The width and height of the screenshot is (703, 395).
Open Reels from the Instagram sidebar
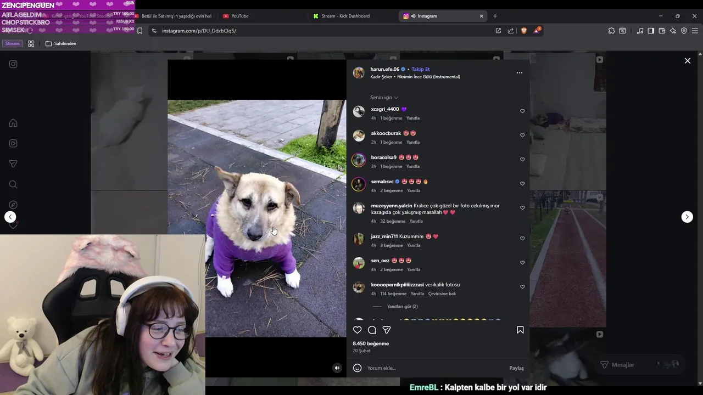13,143
